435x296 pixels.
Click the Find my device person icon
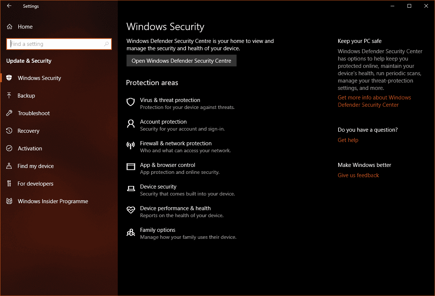tap(9, 166)
